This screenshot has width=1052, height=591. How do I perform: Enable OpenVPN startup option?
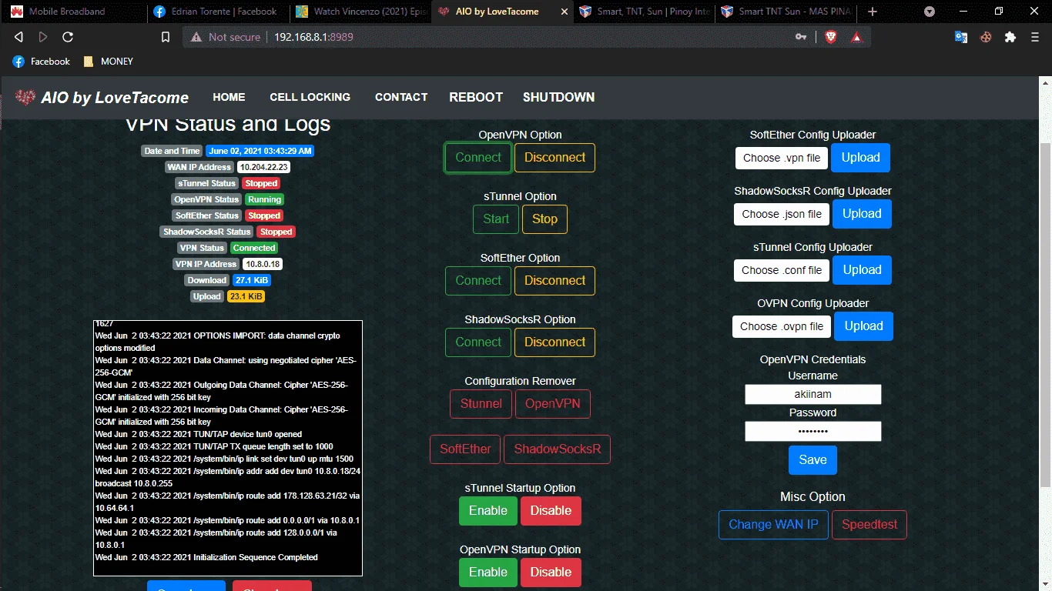488,573
